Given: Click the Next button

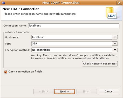Looking at the screenshot, I should tap(65, 92).
